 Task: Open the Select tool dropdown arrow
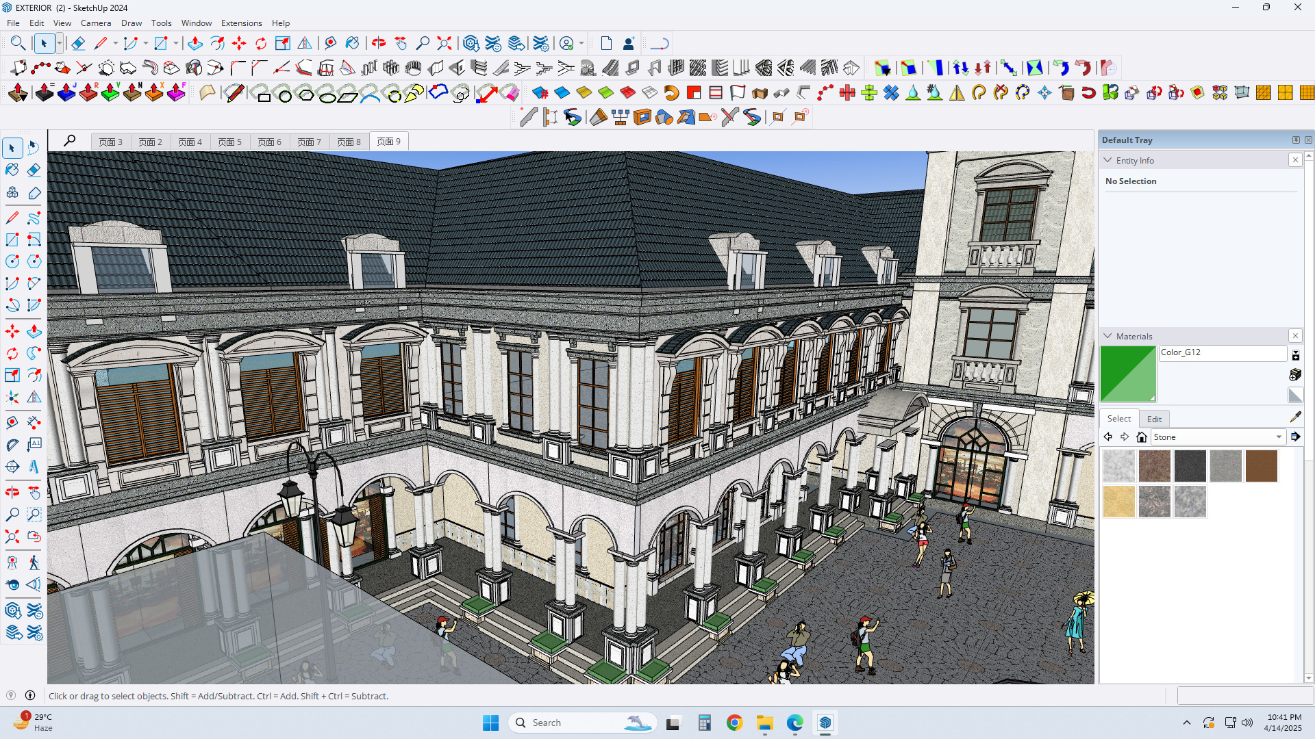60,44
